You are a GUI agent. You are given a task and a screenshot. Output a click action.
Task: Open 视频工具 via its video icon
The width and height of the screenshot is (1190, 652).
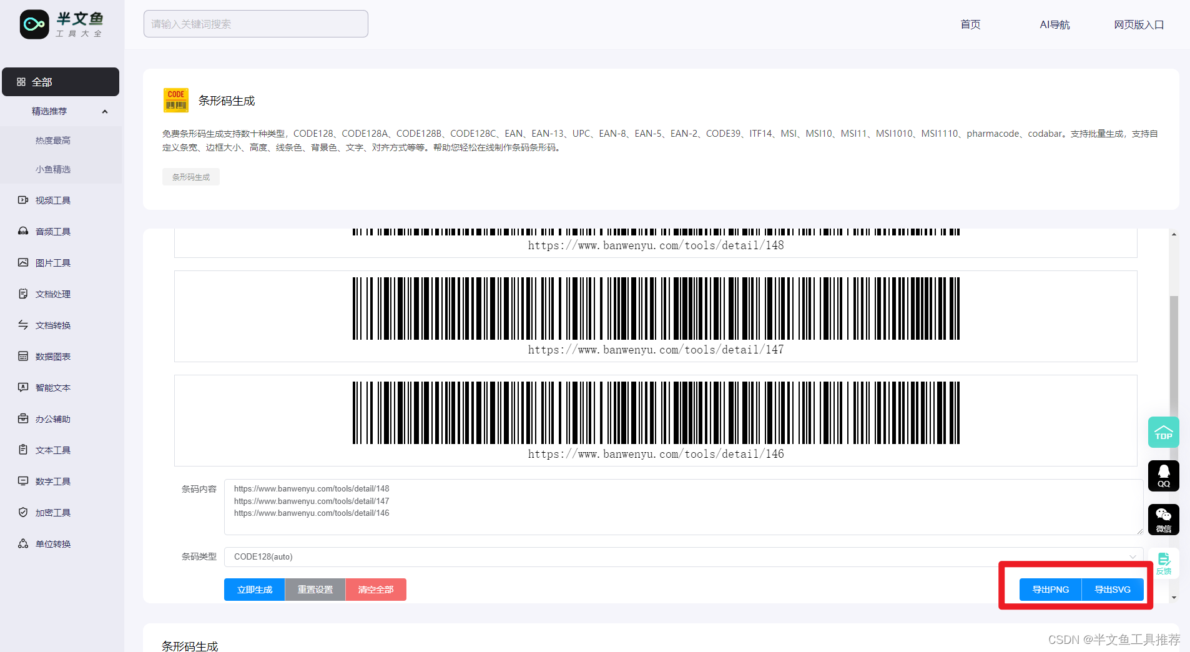[23, 200]
